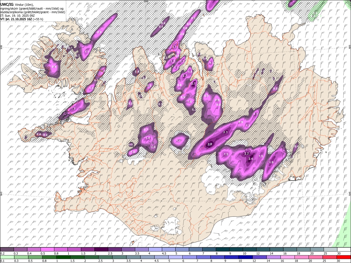Pick the upper legend swatch labeled 0.2
The height and width of the screenshot is (263, 351).
[7, 250]
